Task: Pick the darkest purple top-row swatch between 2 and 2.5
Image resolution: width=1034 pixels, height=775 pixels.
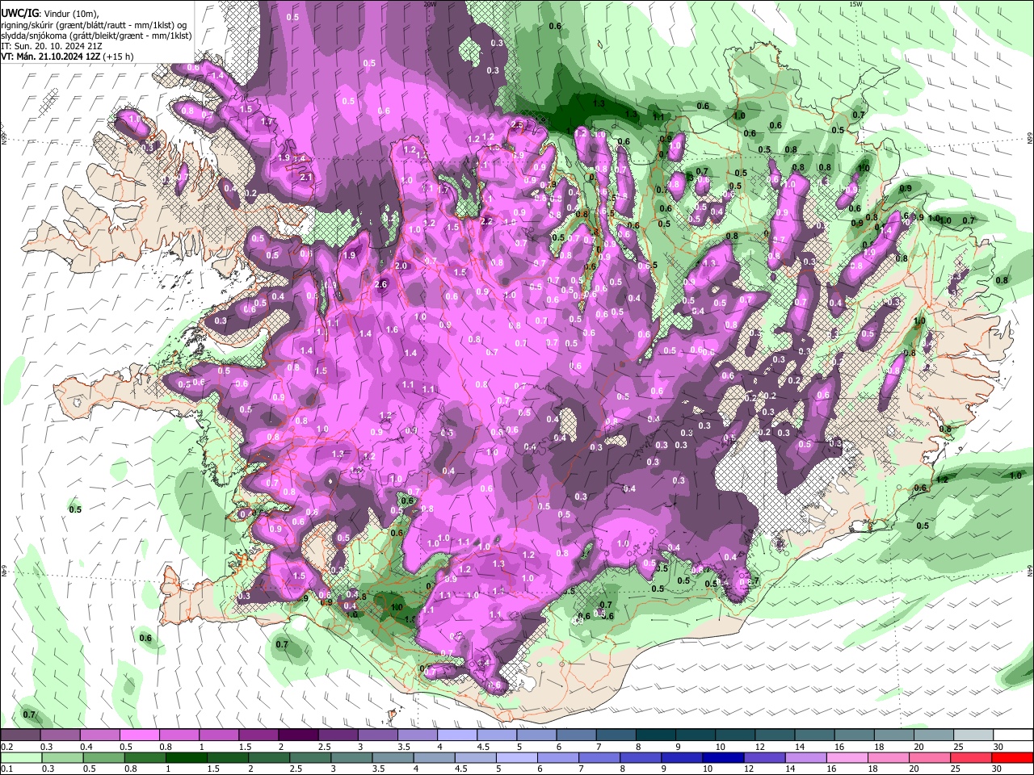Action: (298, 735)
